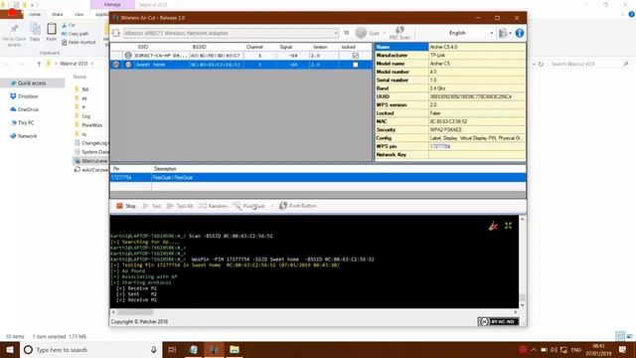Click the PBC Scan icon
Viewport: 636px width, 358px height.
click(x=399, y=33)
